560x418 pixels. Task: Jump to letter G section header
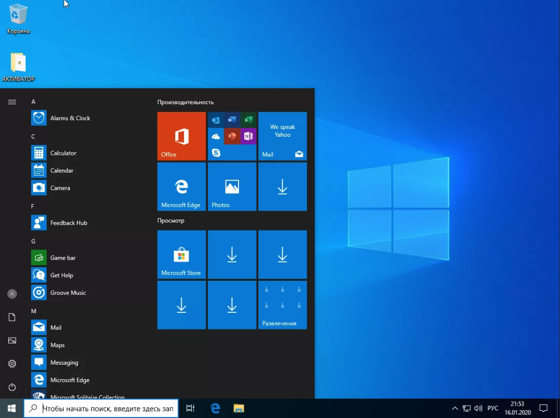[33, 241]
